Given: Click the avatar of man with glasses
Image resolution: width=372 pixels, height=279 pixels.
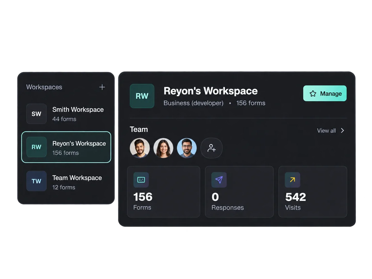Looking at the screenshot, I should point(187,148).
